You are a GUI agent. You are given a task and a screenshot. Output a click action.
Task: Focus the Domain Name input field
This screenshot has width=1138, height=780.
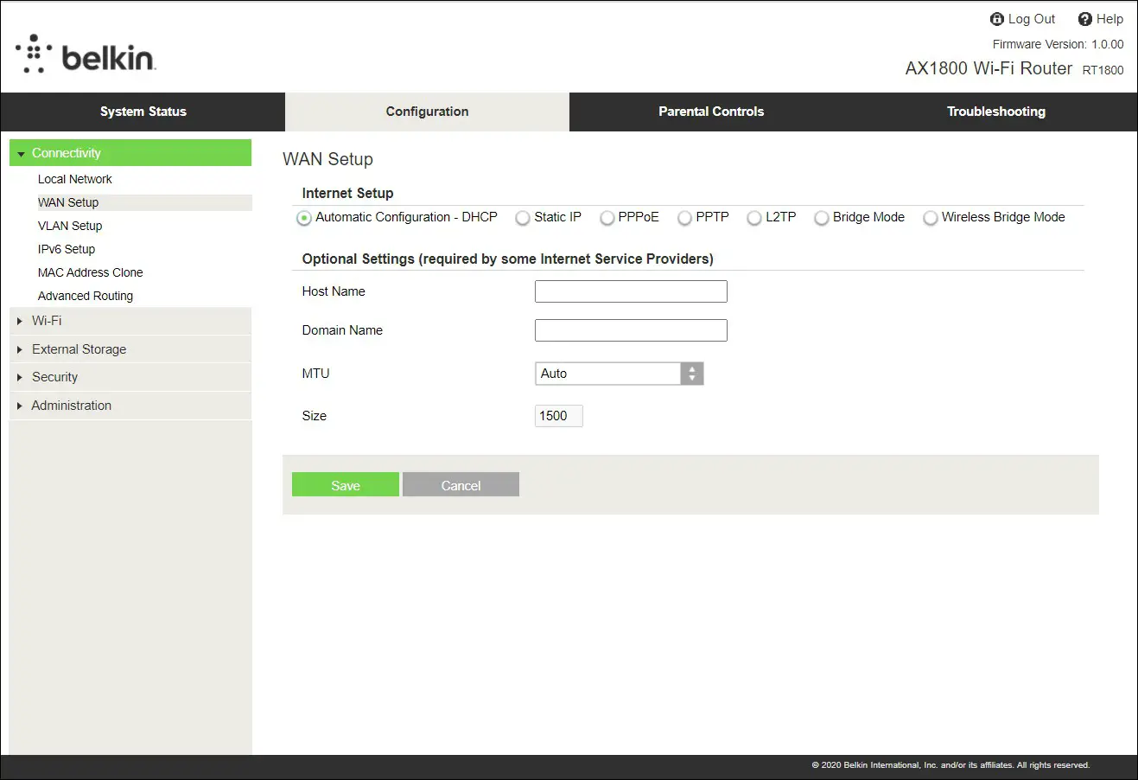tap(631, 330)
